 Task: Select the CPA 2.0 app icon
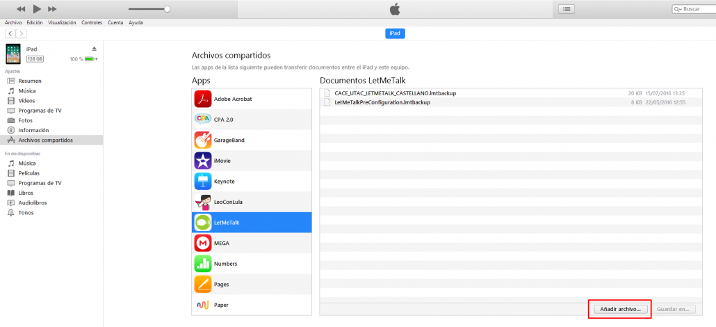pos(203,120)
